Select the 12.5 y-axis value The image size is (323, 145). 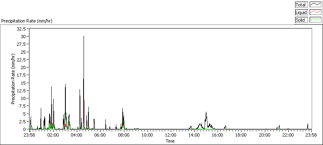click(x=21, y=90)
